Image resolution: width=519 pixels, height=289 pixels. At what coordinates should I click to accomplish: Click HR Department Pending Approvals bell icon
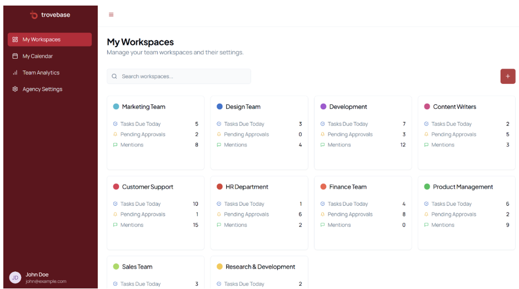[219, 214]
